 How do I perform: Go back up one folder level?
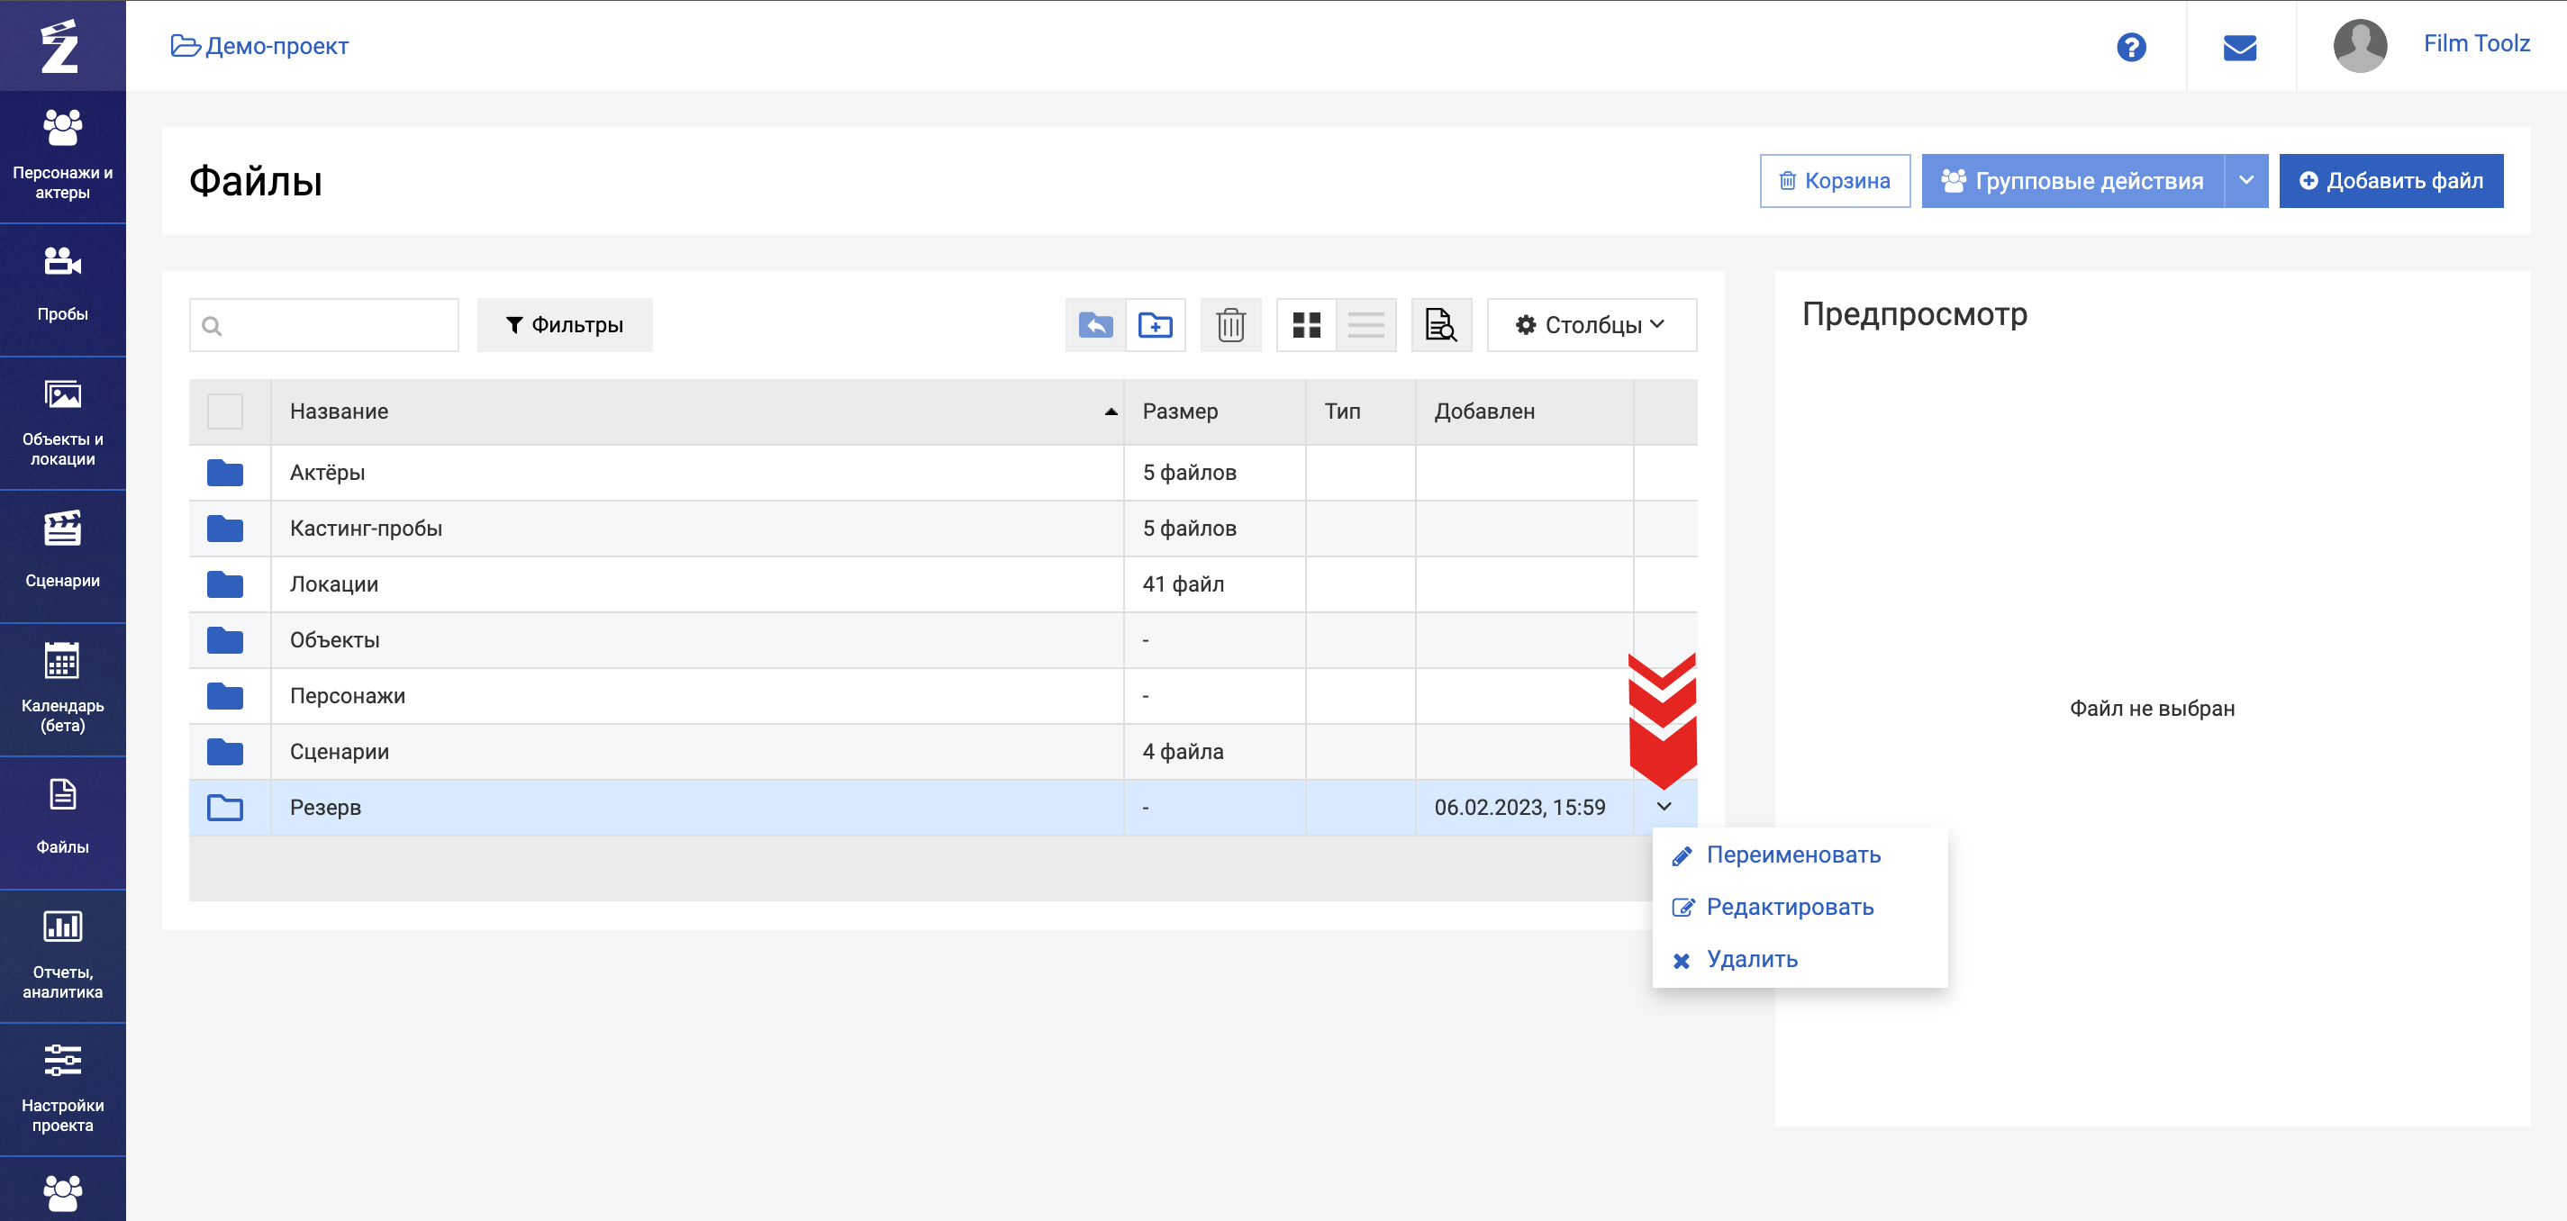click(1095, 325)
